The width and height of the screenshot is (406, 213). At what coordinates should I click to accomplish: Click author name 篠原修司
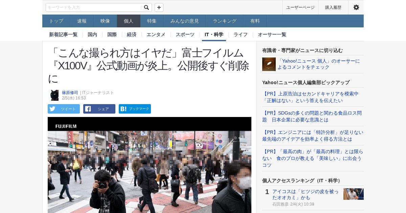click(x=70, y=93)
